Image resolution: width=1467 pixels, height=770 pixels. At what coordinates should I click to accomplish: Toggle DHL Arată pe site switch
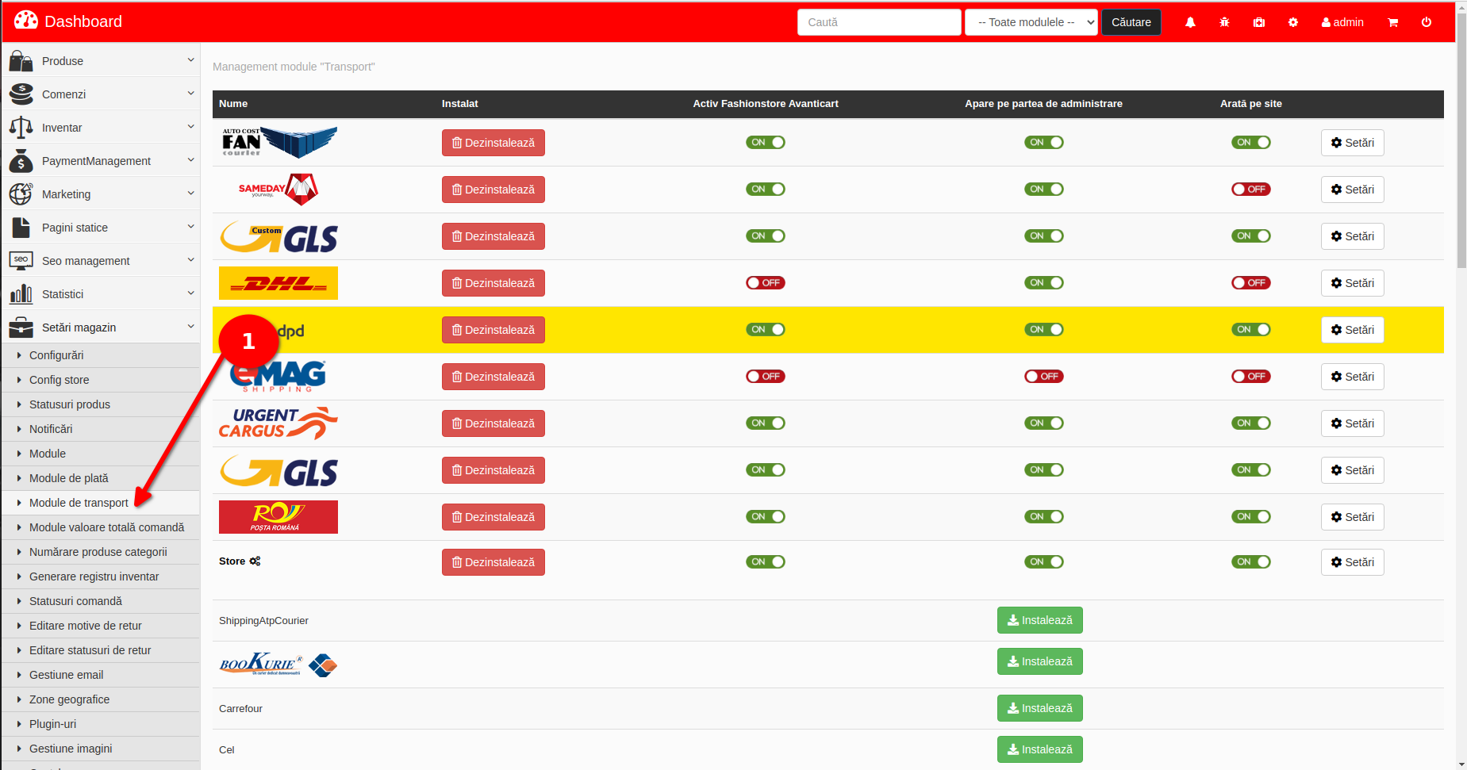[x=1251, y=283]
